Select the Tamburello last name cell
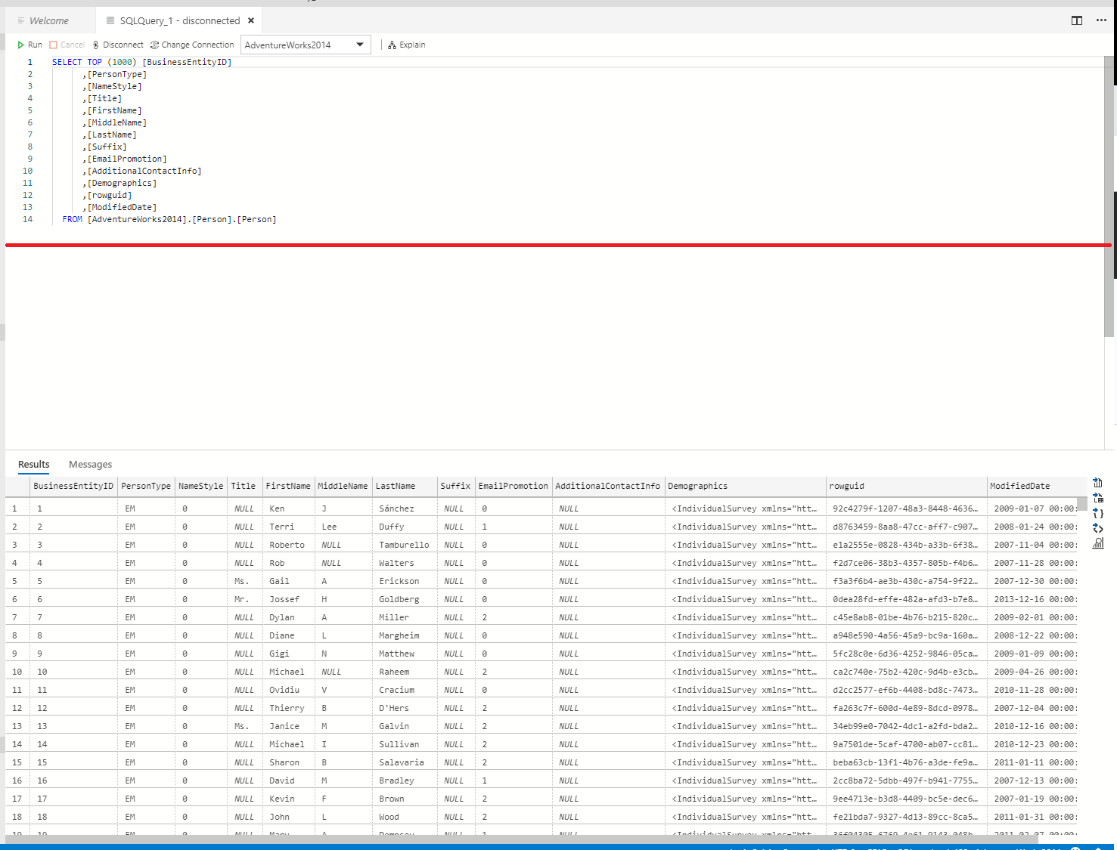1117x850 pixels. coord(405,545)
